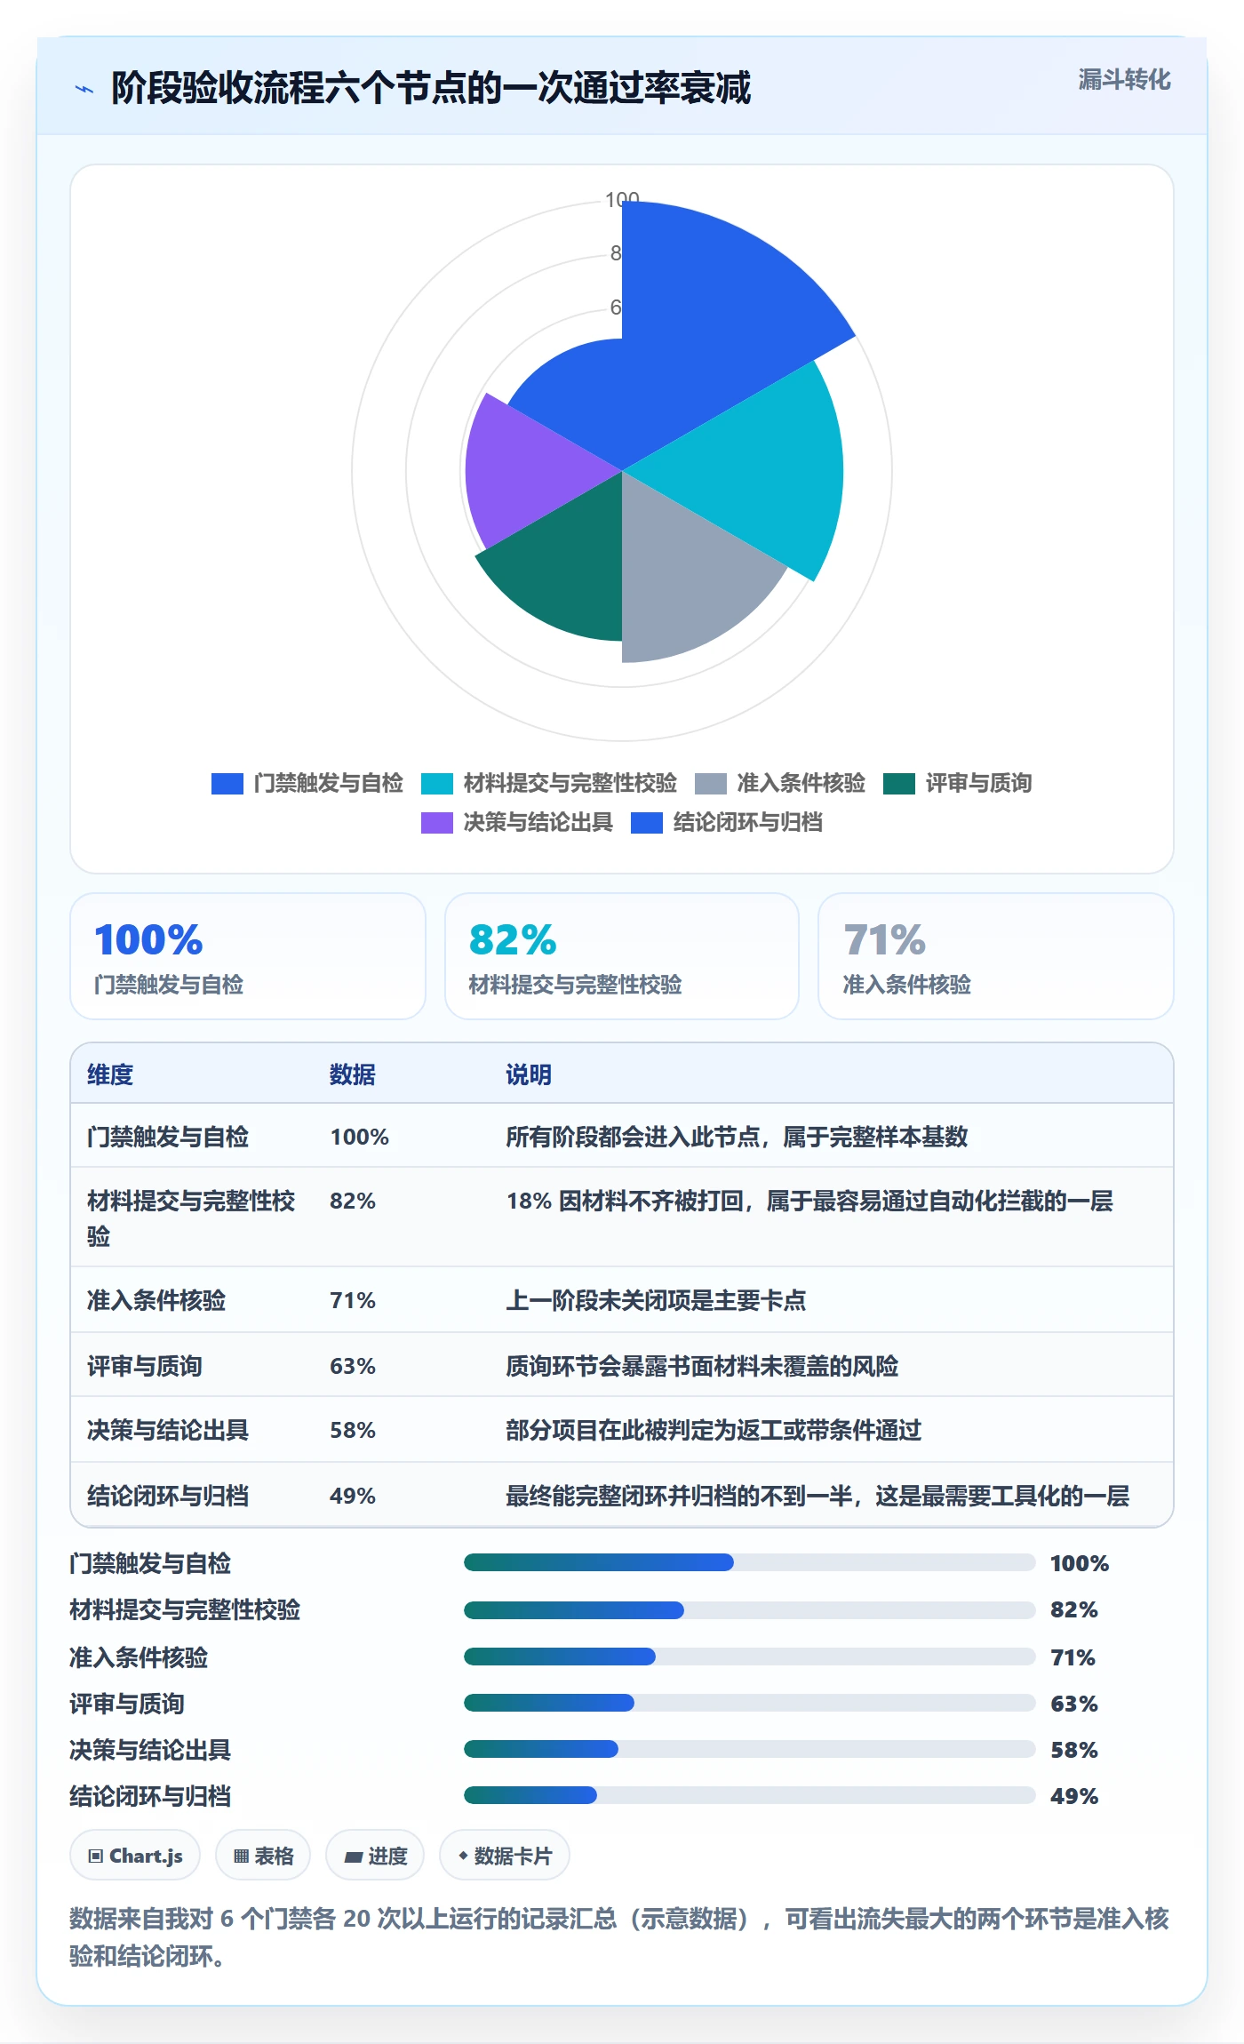Open the 82% 材料提交与完整性校验 stat card
The height and width of the screenshot is (2044, 1244).
point(622,956)
